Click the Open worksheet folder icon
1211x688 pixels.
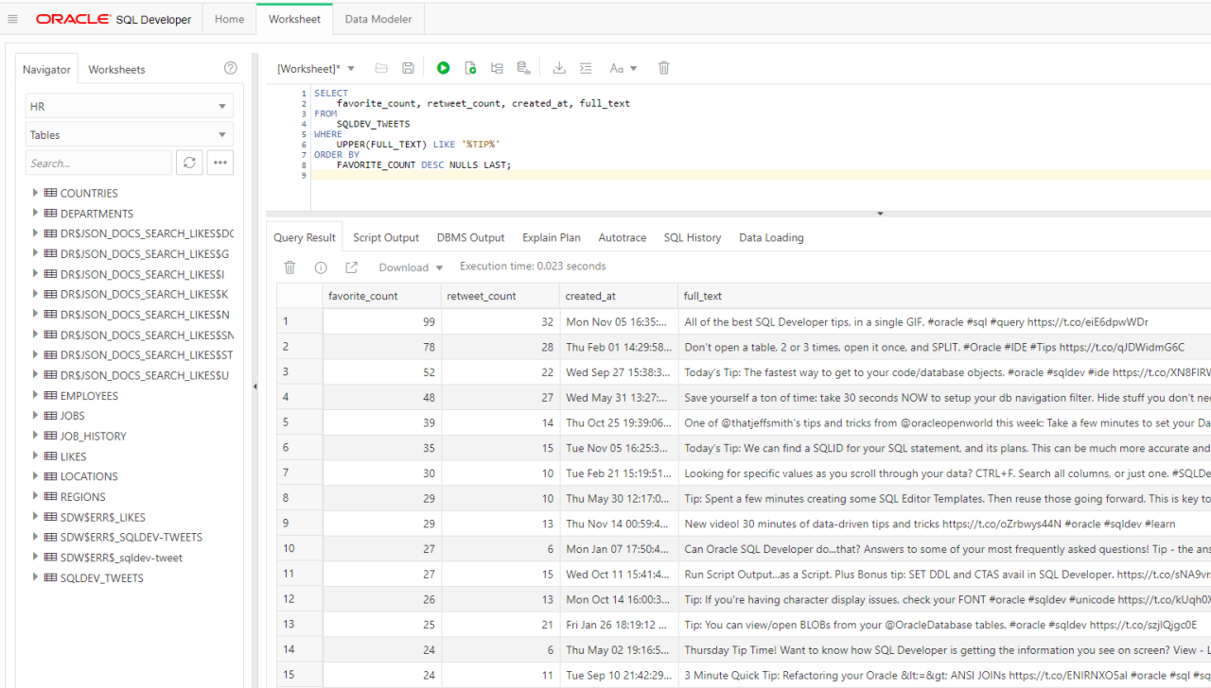coord(381,68)
